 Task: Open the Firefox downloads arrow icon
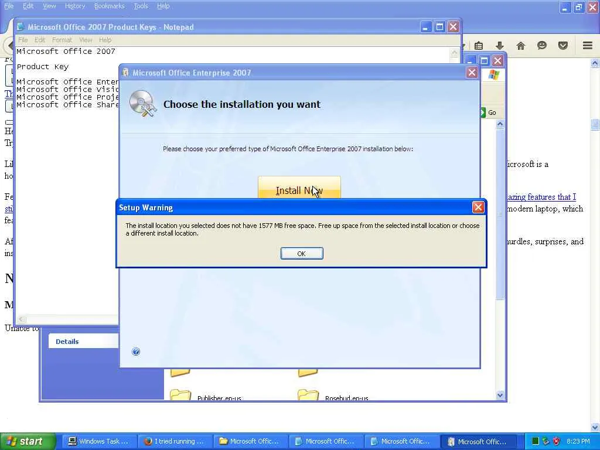coord(500,46)
